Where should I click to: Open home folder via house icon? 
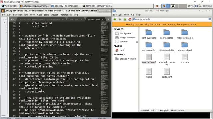[x=130, y=19]
